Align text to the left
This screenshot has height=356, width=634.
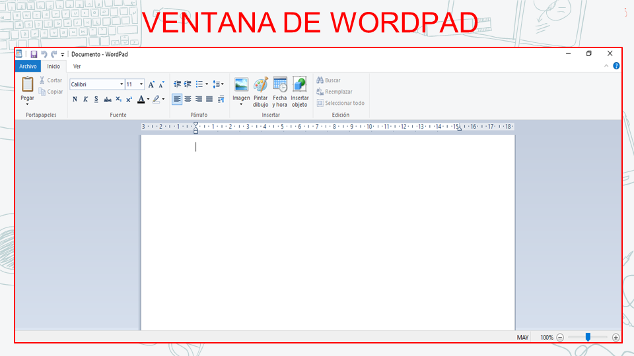click(177, 100)
